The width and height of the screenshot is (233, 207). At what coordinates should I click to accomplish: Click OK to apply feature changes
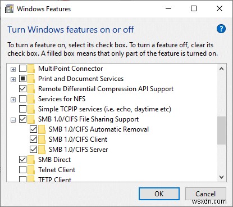pyautogui.click(x=159, y=194)
